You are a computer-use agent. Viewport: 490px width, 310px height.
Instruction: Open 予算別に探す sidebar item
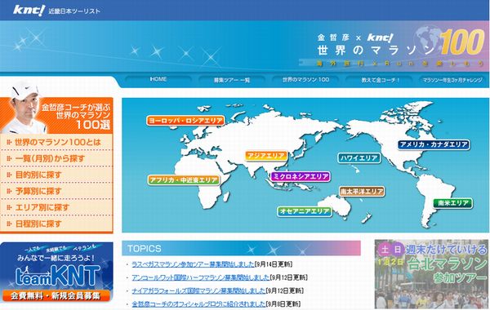56,191
